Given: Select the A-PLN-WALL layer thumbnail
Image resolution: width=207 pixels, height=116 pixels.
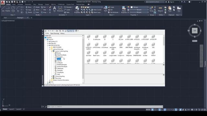Looking at the screenshot, I should 97,45.
